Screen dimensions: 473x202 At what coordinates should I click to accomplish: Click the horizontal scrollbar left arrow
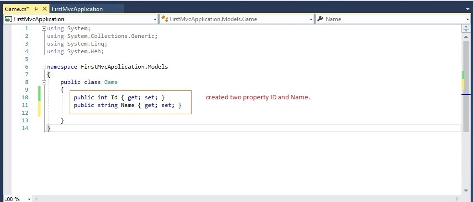pyautogui.click(x=36, y=199)
